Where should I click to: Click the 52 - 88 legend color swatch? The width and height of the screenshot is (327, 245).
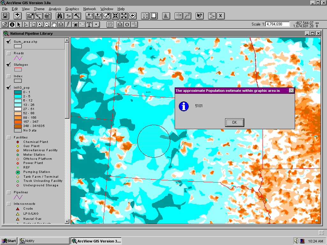point(18,113)
